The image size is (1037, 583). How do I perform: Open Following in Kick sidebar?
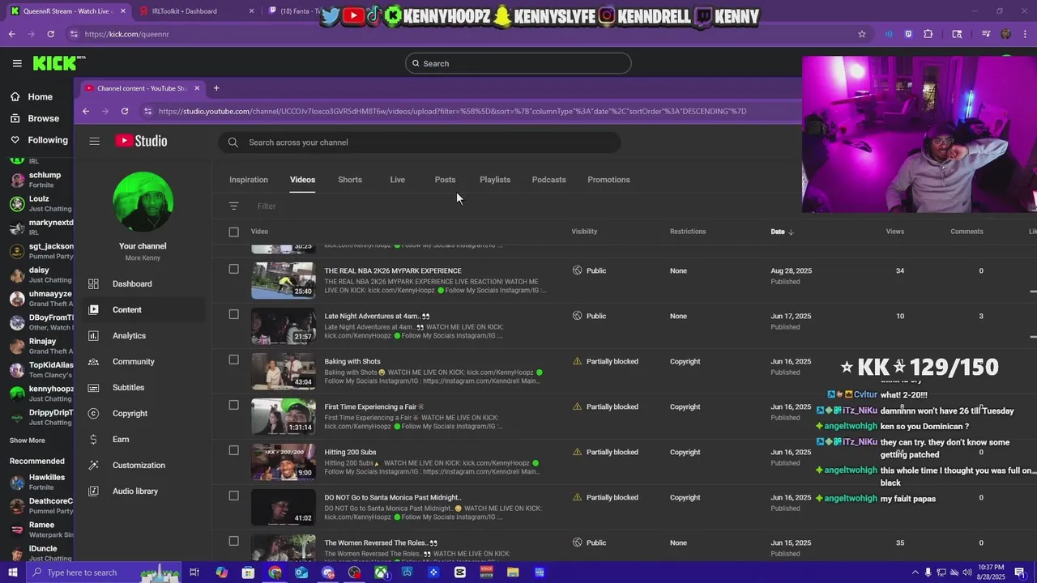[39, 140]
